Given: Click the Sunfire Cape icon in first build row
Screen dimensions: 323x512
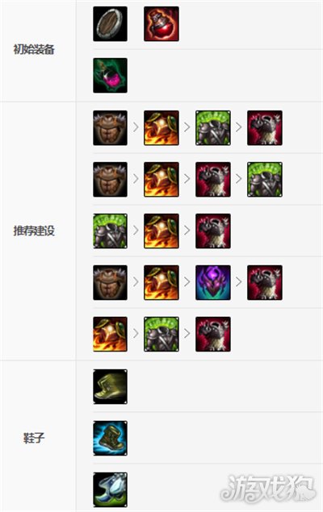Looking at the screenshot, I should pos(161,127).
